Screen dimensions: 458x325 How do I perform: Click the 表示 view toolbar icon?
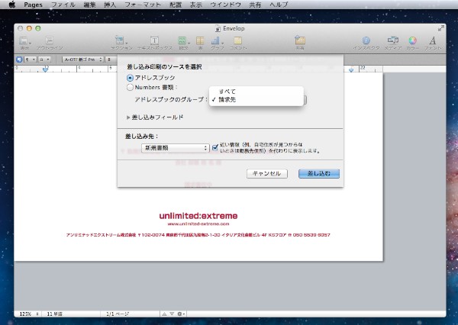tap(24, 43)
